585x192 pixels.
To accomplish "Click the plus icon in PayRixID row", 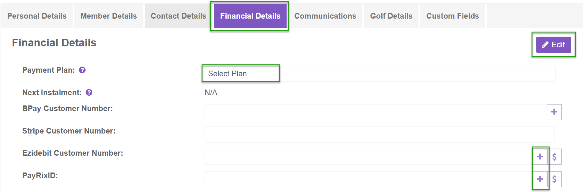I will pos(540,179).
